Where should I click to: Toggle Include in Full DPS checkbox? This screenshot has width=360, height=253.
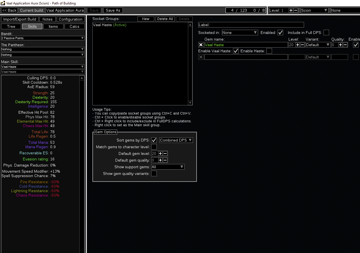click(x=326, y=33)
